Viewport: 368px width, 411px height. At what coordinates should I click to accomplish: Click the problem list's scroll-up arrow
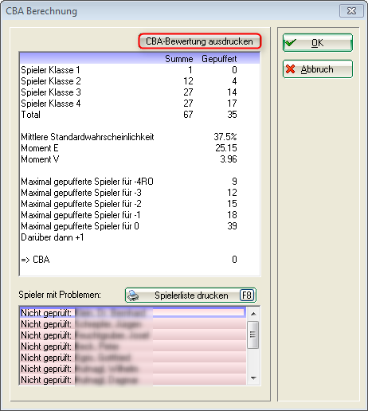pyautogui.click(x=253, y=314)
